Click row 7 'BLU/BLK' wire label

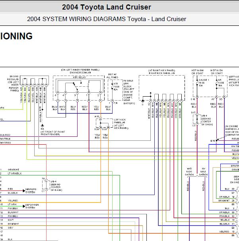(13, 193)
